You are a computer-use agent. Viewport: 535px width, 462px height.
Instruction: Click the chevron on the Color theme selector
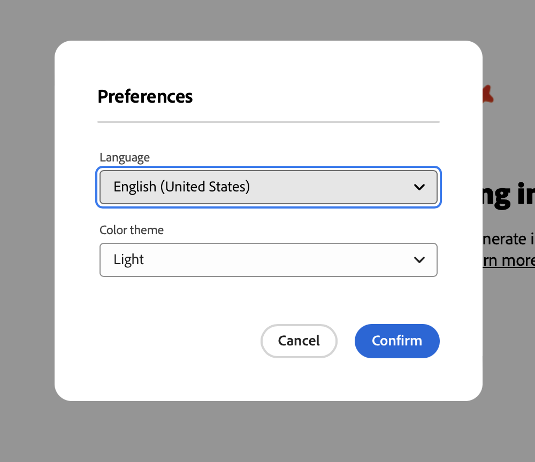(419, 260)
